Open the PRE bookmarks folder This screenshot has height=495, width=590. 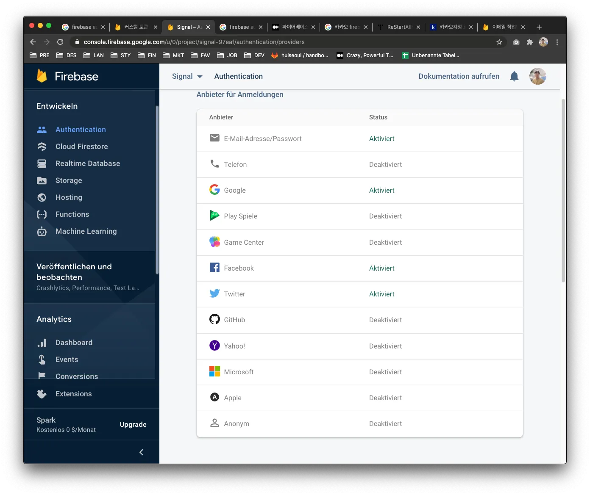tap(39, 55)
